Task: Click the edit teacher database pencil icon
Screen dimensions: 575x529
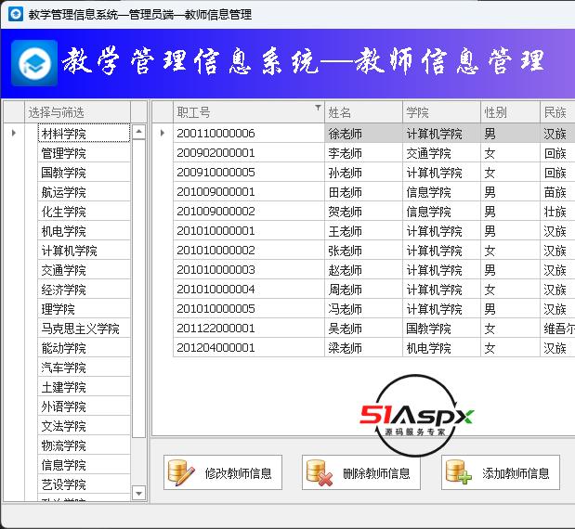Action: (x=181, y=473)
